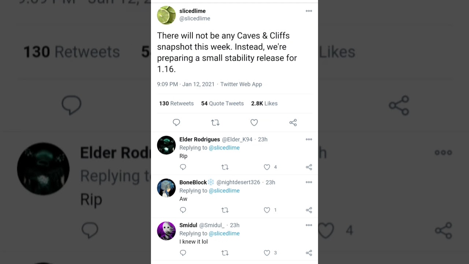Reply to Smidul's "I knew it lol"
Screen dimensions: 469x264
pyautogui.click(x=183, y=253)
